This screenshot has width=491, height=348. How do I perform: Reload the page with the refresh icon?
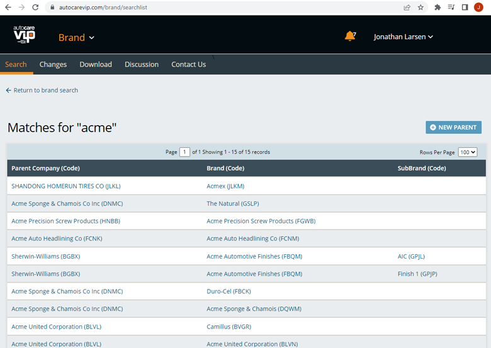pyautogui.click(x=35, y=7)
